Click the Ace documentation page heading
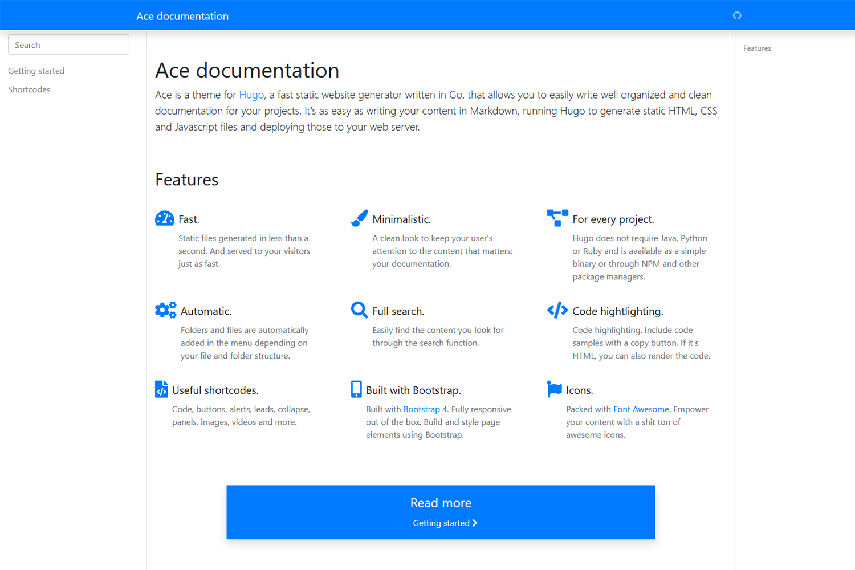855x570 pixels. tap(247, 70)
